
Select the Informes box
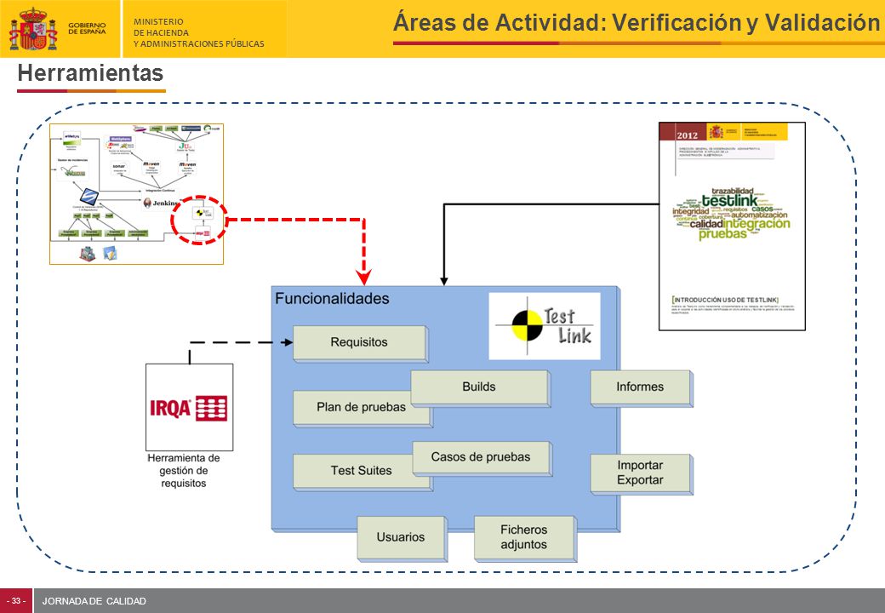pyautogui.click(x=641, y=387)
